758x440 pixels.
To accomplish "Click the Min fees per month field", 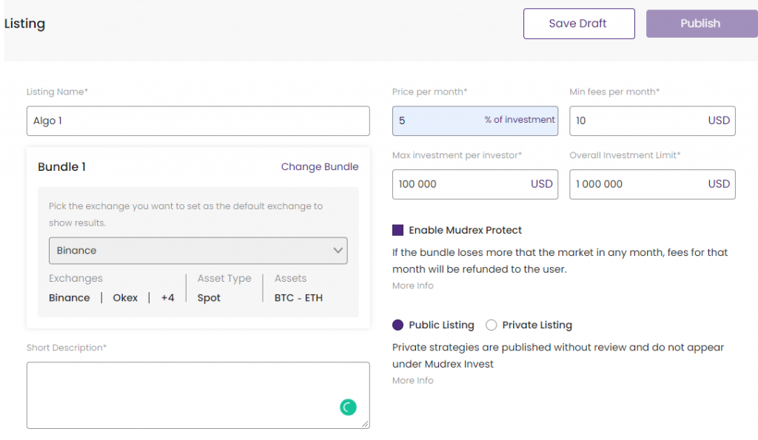I will pyautogui.click(x=652, y=121).
